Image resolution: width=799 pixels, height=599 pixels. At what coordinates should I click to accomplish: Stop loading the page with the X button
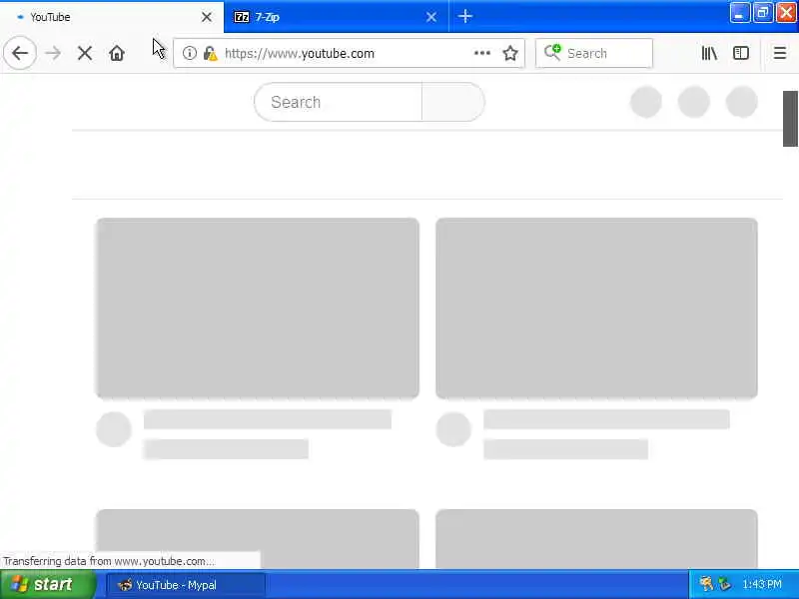click(85, 53)
